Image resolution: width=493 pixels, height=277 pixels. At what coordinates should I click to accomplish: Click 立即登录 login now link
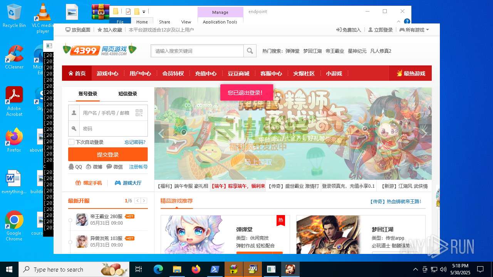click(381, 30)
